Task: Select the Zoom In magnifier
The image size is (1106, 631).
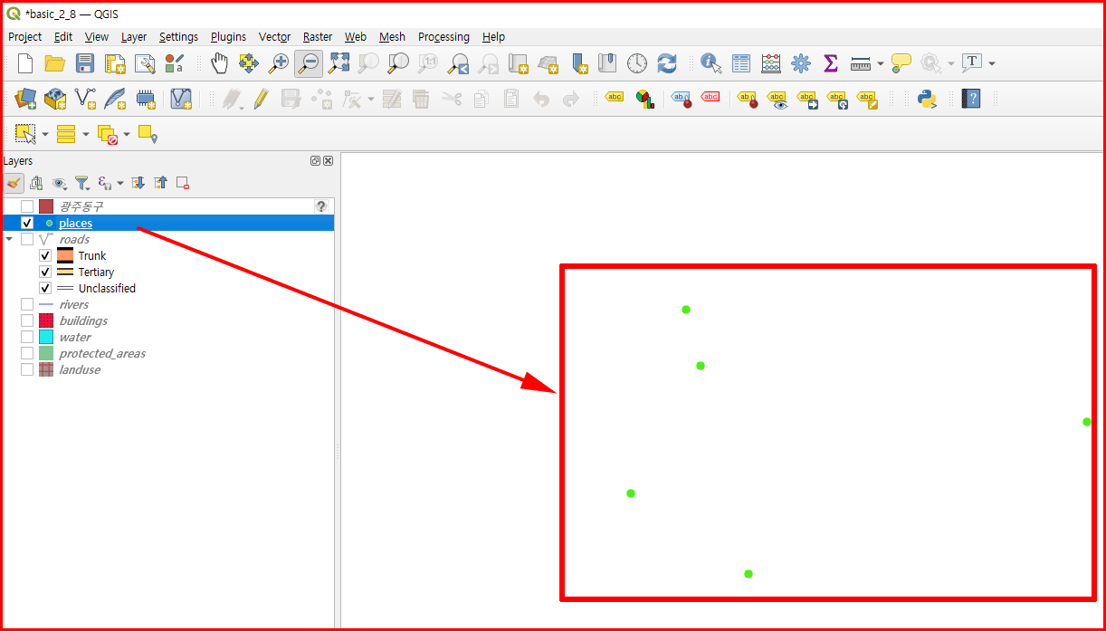Action: [279, 63]
